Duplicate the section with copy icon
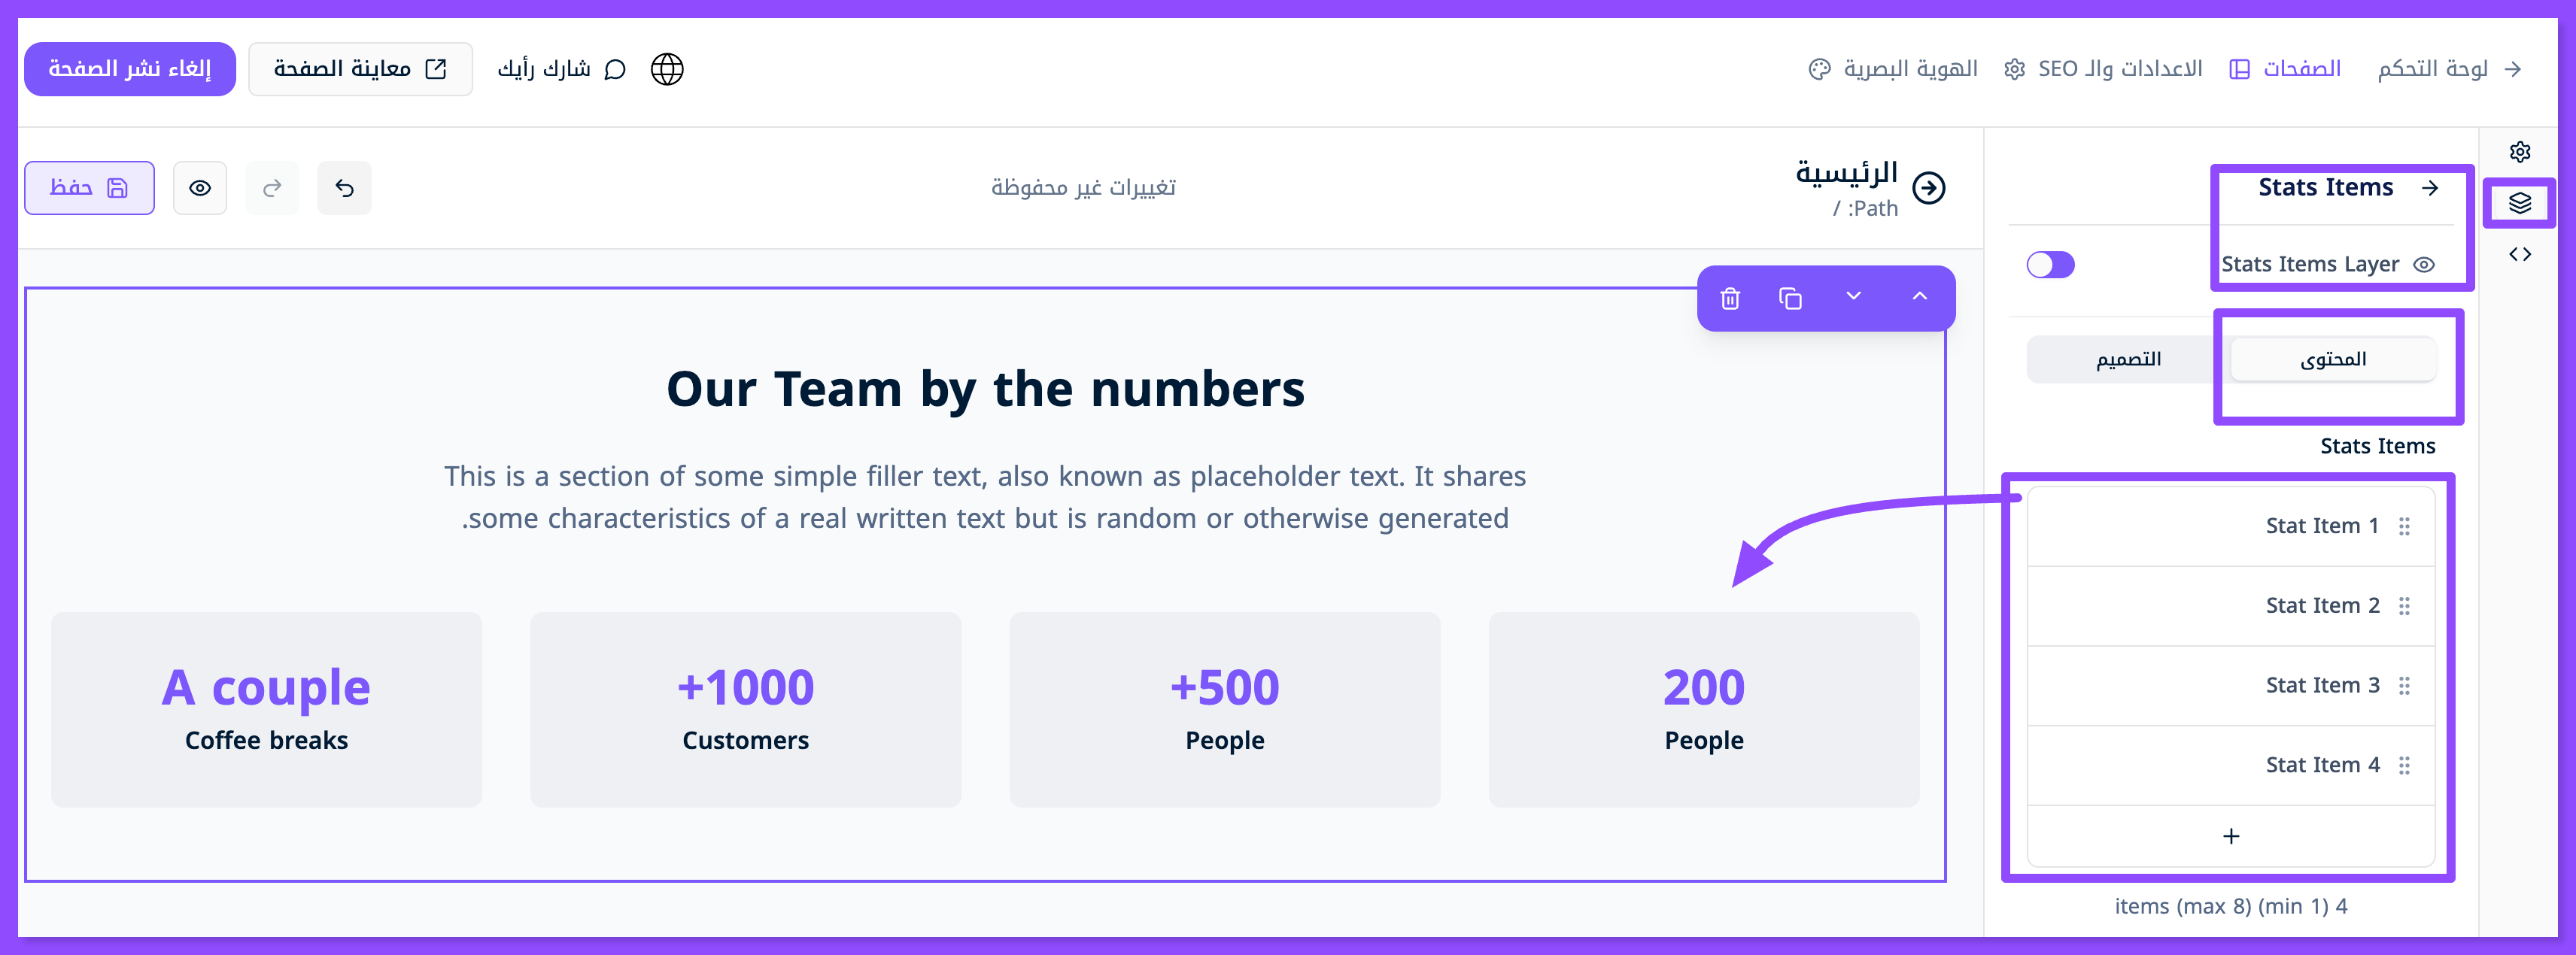The image size is (2576, 955). [x=1790, y=298]
